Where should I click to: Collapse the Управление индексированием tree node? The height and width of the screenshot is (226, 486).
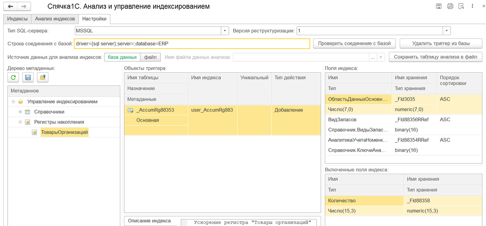coord(13,101)
